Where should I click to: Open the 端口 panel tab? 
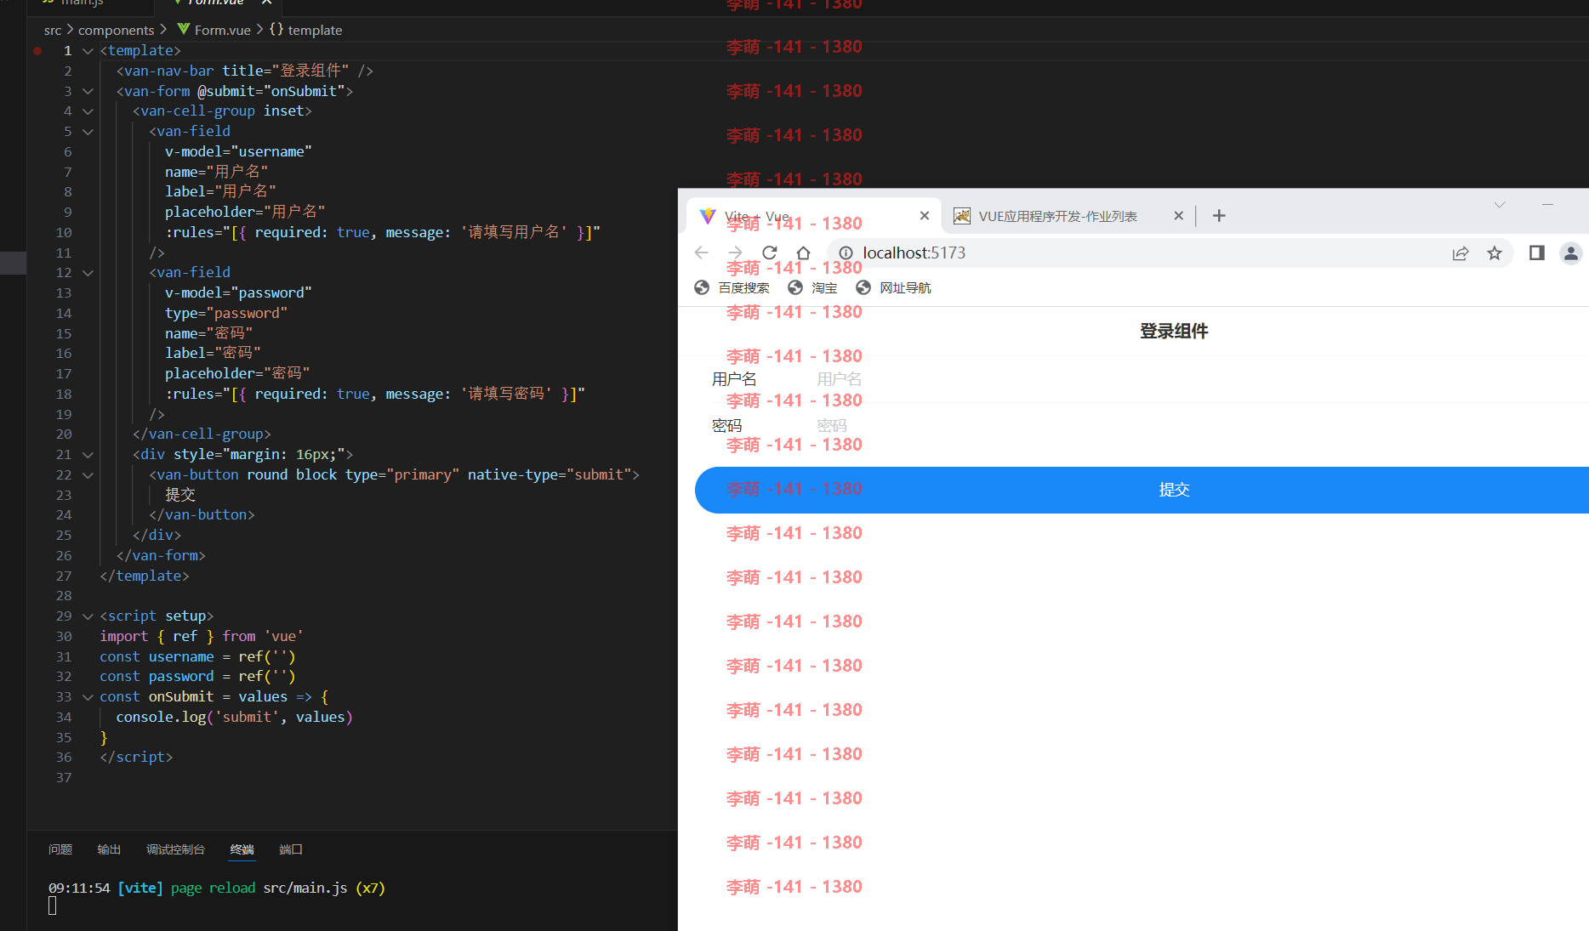291,849
